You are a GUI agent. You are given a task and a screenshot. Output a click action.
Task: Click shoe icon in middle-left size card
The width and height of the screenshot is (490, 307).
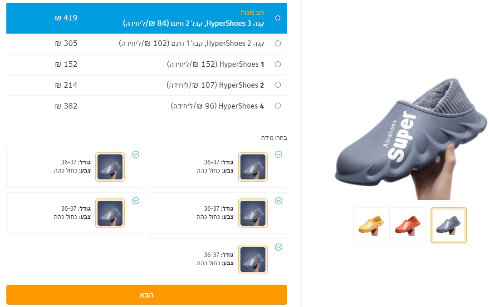[110, 213]
